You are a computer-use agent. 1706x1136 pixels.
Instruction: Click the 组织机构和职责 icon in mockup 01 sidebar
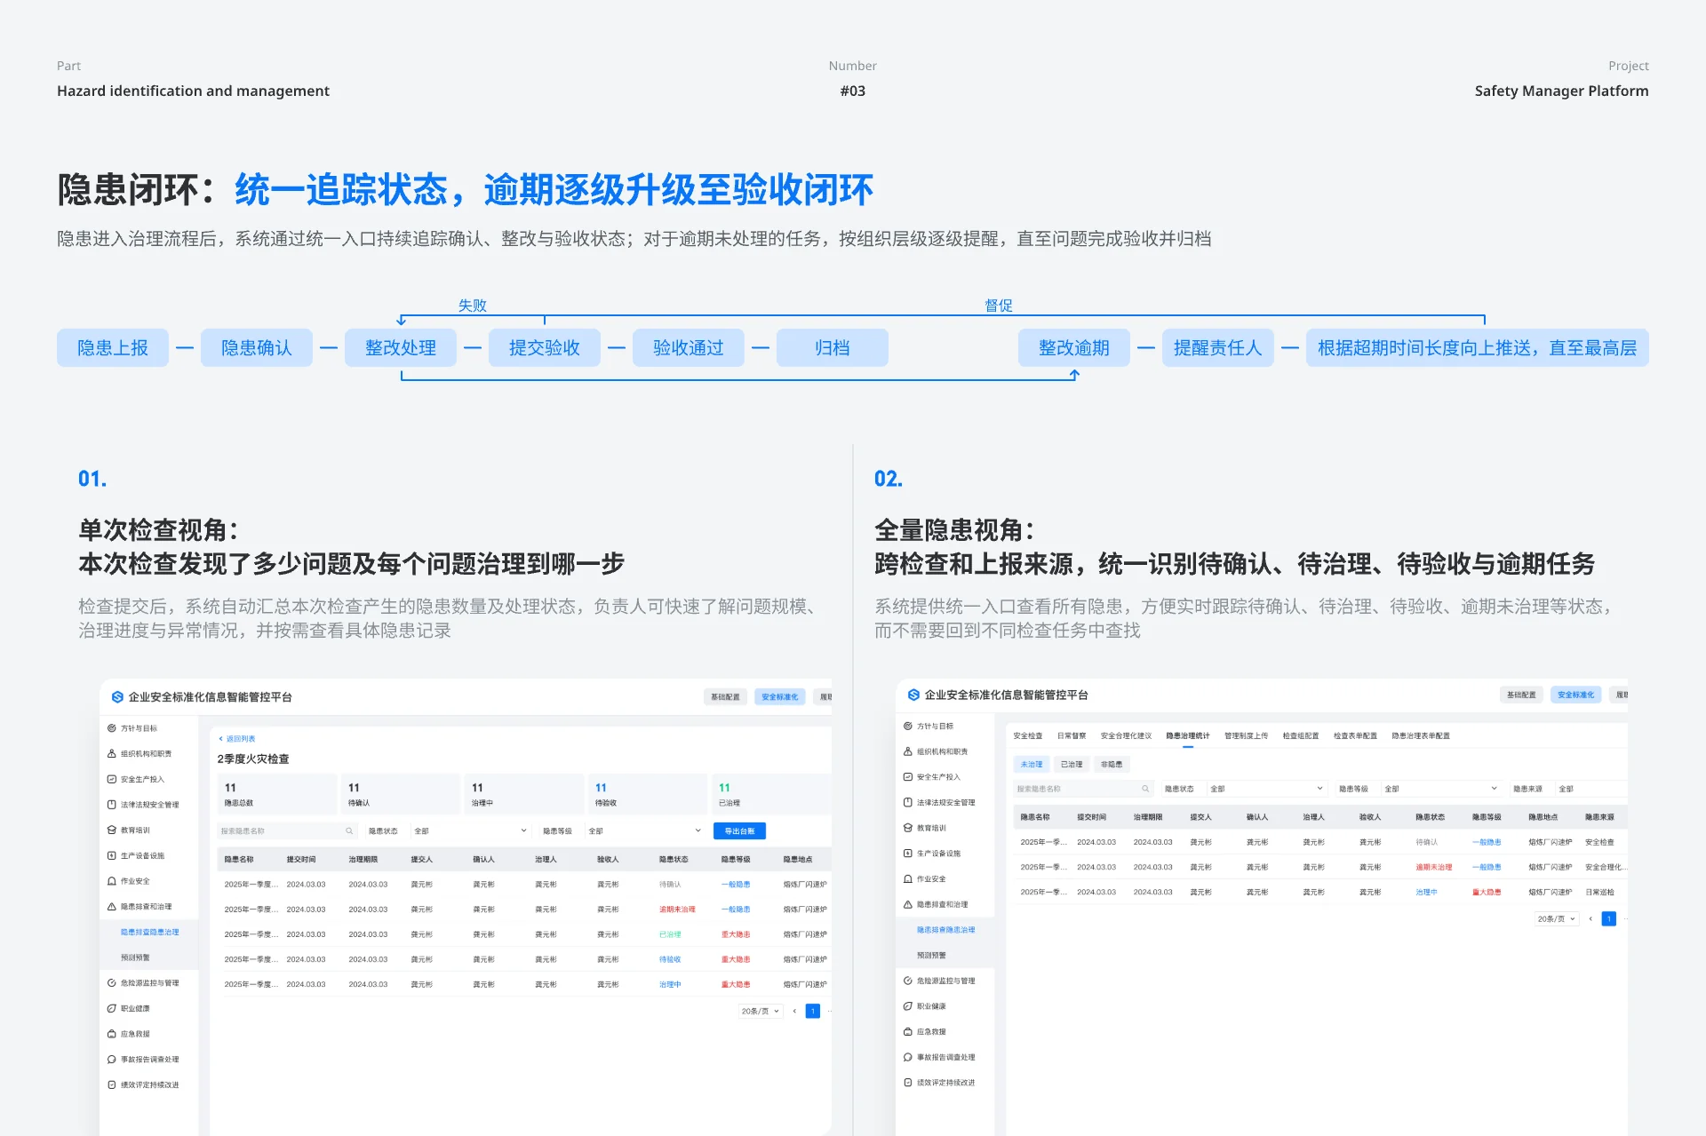(112, 753)
